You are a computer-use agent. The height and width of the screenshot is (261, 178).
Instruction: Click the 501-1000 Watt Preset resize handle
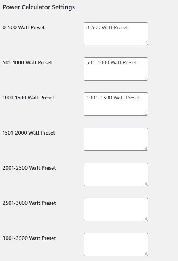(x=145, y=78)
